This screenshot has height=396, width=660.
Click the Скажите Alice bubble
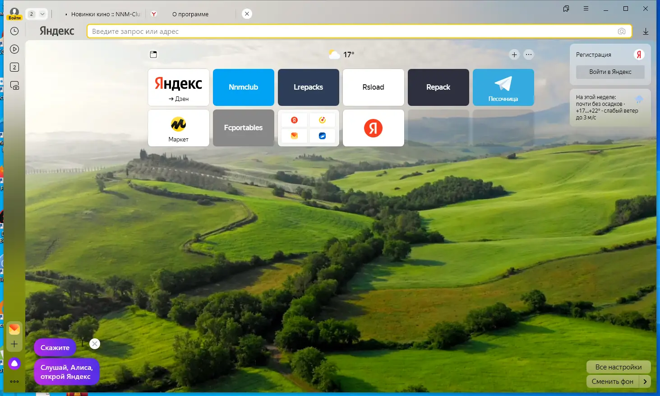tap(55, 348)
